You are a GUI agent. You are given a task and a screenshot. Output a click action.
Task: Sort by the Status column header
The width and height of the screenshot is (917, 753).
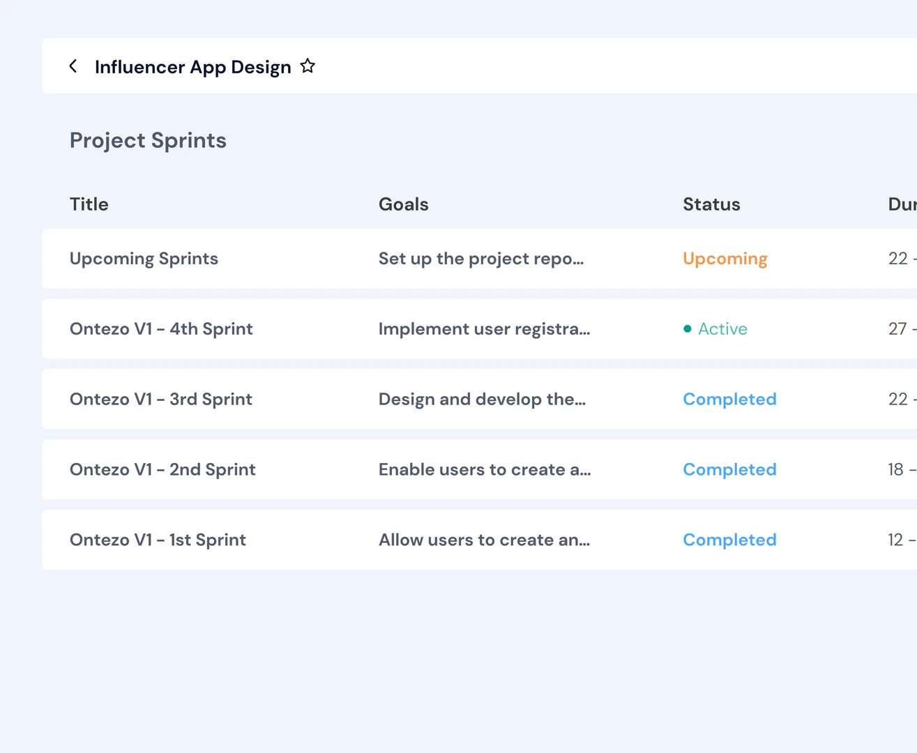tap(711, 204)
